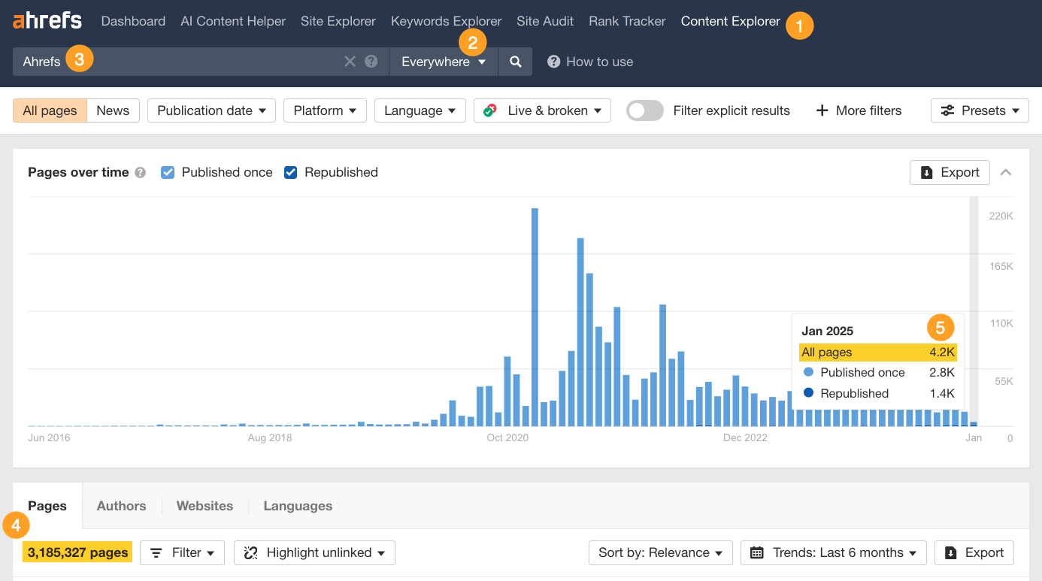
Task: Click the magnifying glass search icon
Action: point(516,62)
